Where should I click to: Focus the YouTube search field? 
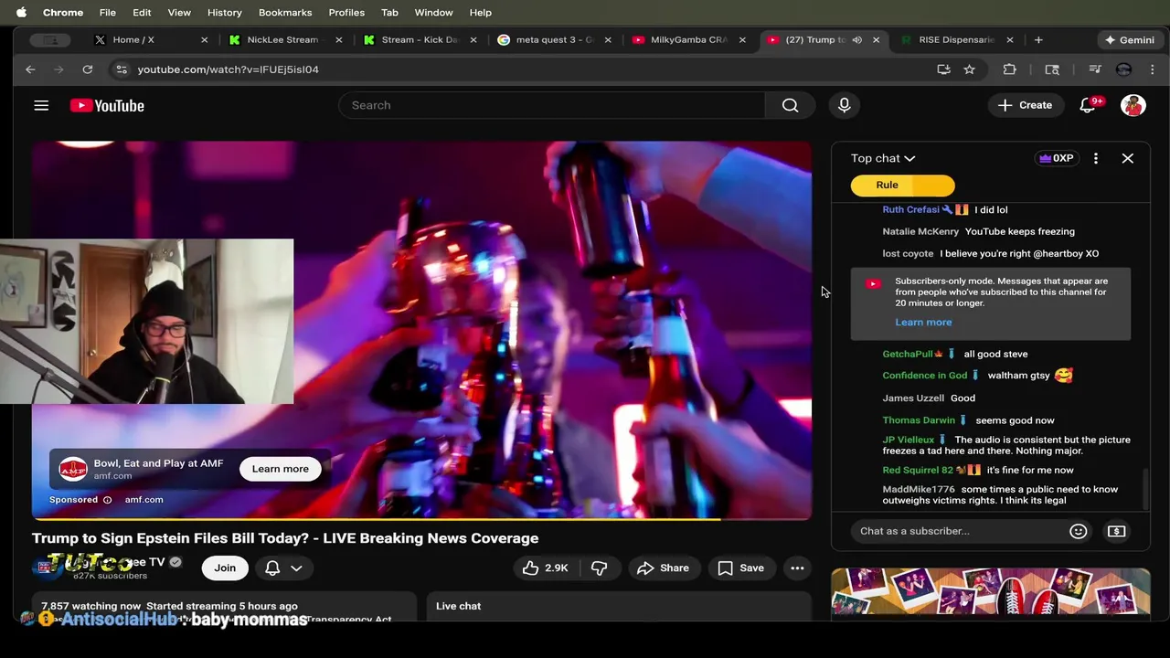click(x=552, y=105)
